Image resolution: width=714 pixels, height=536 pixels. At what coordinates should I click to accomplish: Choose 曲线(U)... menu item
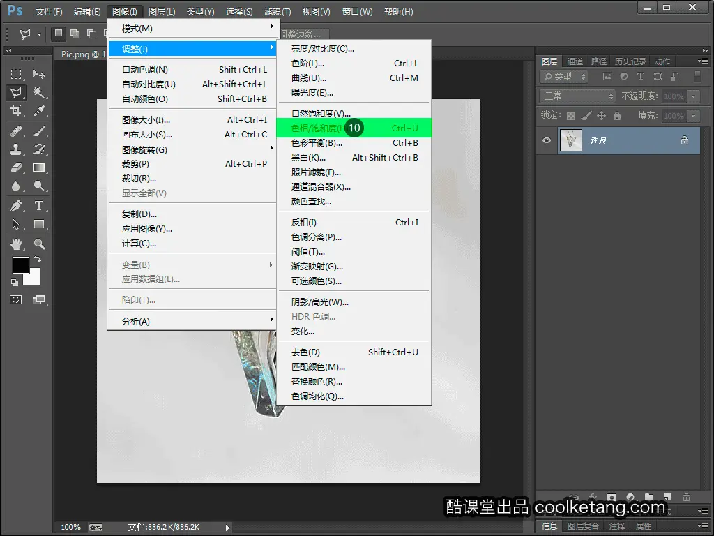click(354, 78)
